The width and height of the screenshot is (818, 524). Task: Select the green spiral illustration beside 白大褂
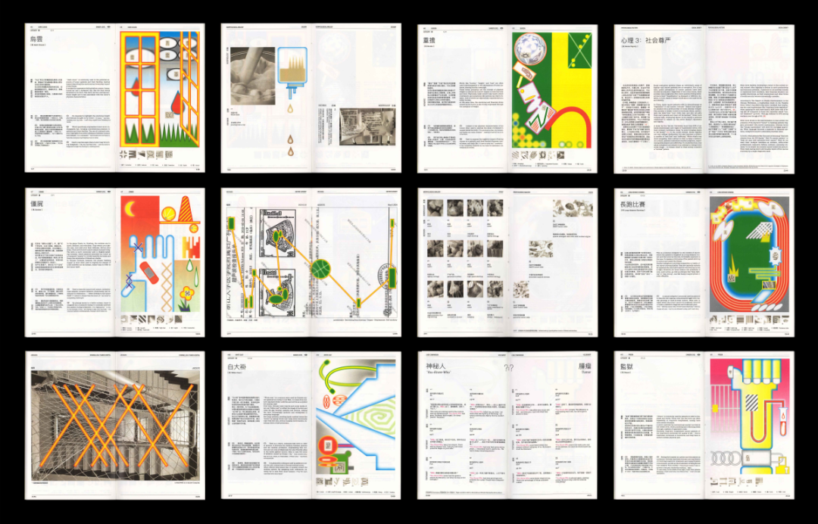pos(356,417)
